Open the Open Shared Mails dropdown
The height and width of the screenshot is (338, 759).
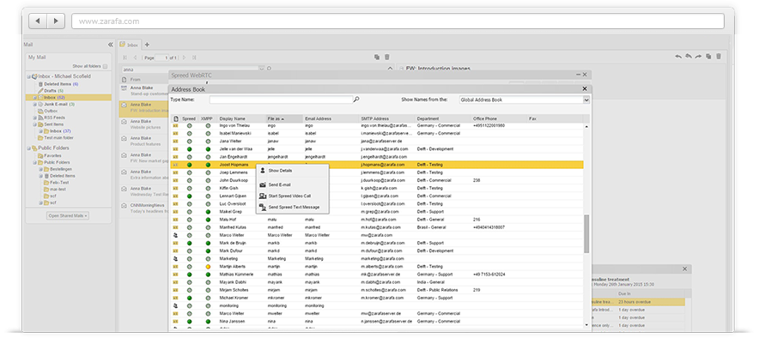pyautogui.click(x=68, y=215)
